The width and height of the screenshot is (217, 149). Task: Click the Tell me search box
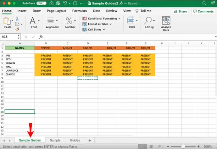(144, 11)
